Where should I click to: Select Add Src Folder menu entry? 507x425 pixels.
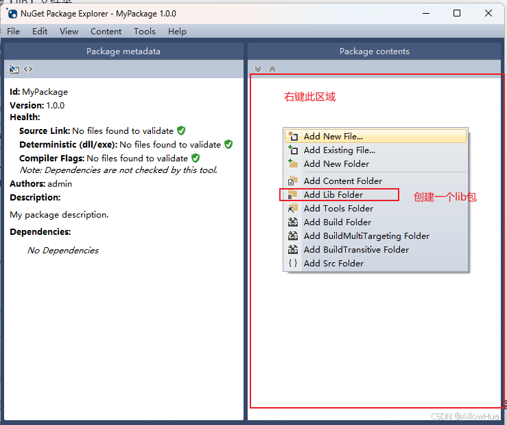(376, 263)
